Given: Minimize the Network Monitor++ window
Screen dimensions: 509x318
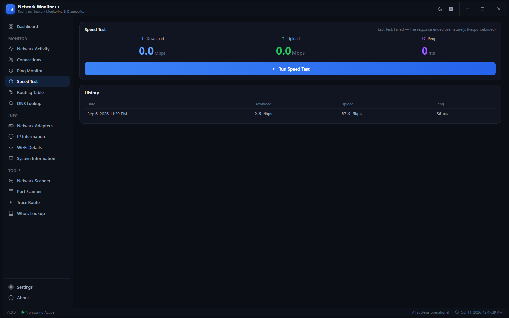Looking at the screenshot, I should 467,9.
